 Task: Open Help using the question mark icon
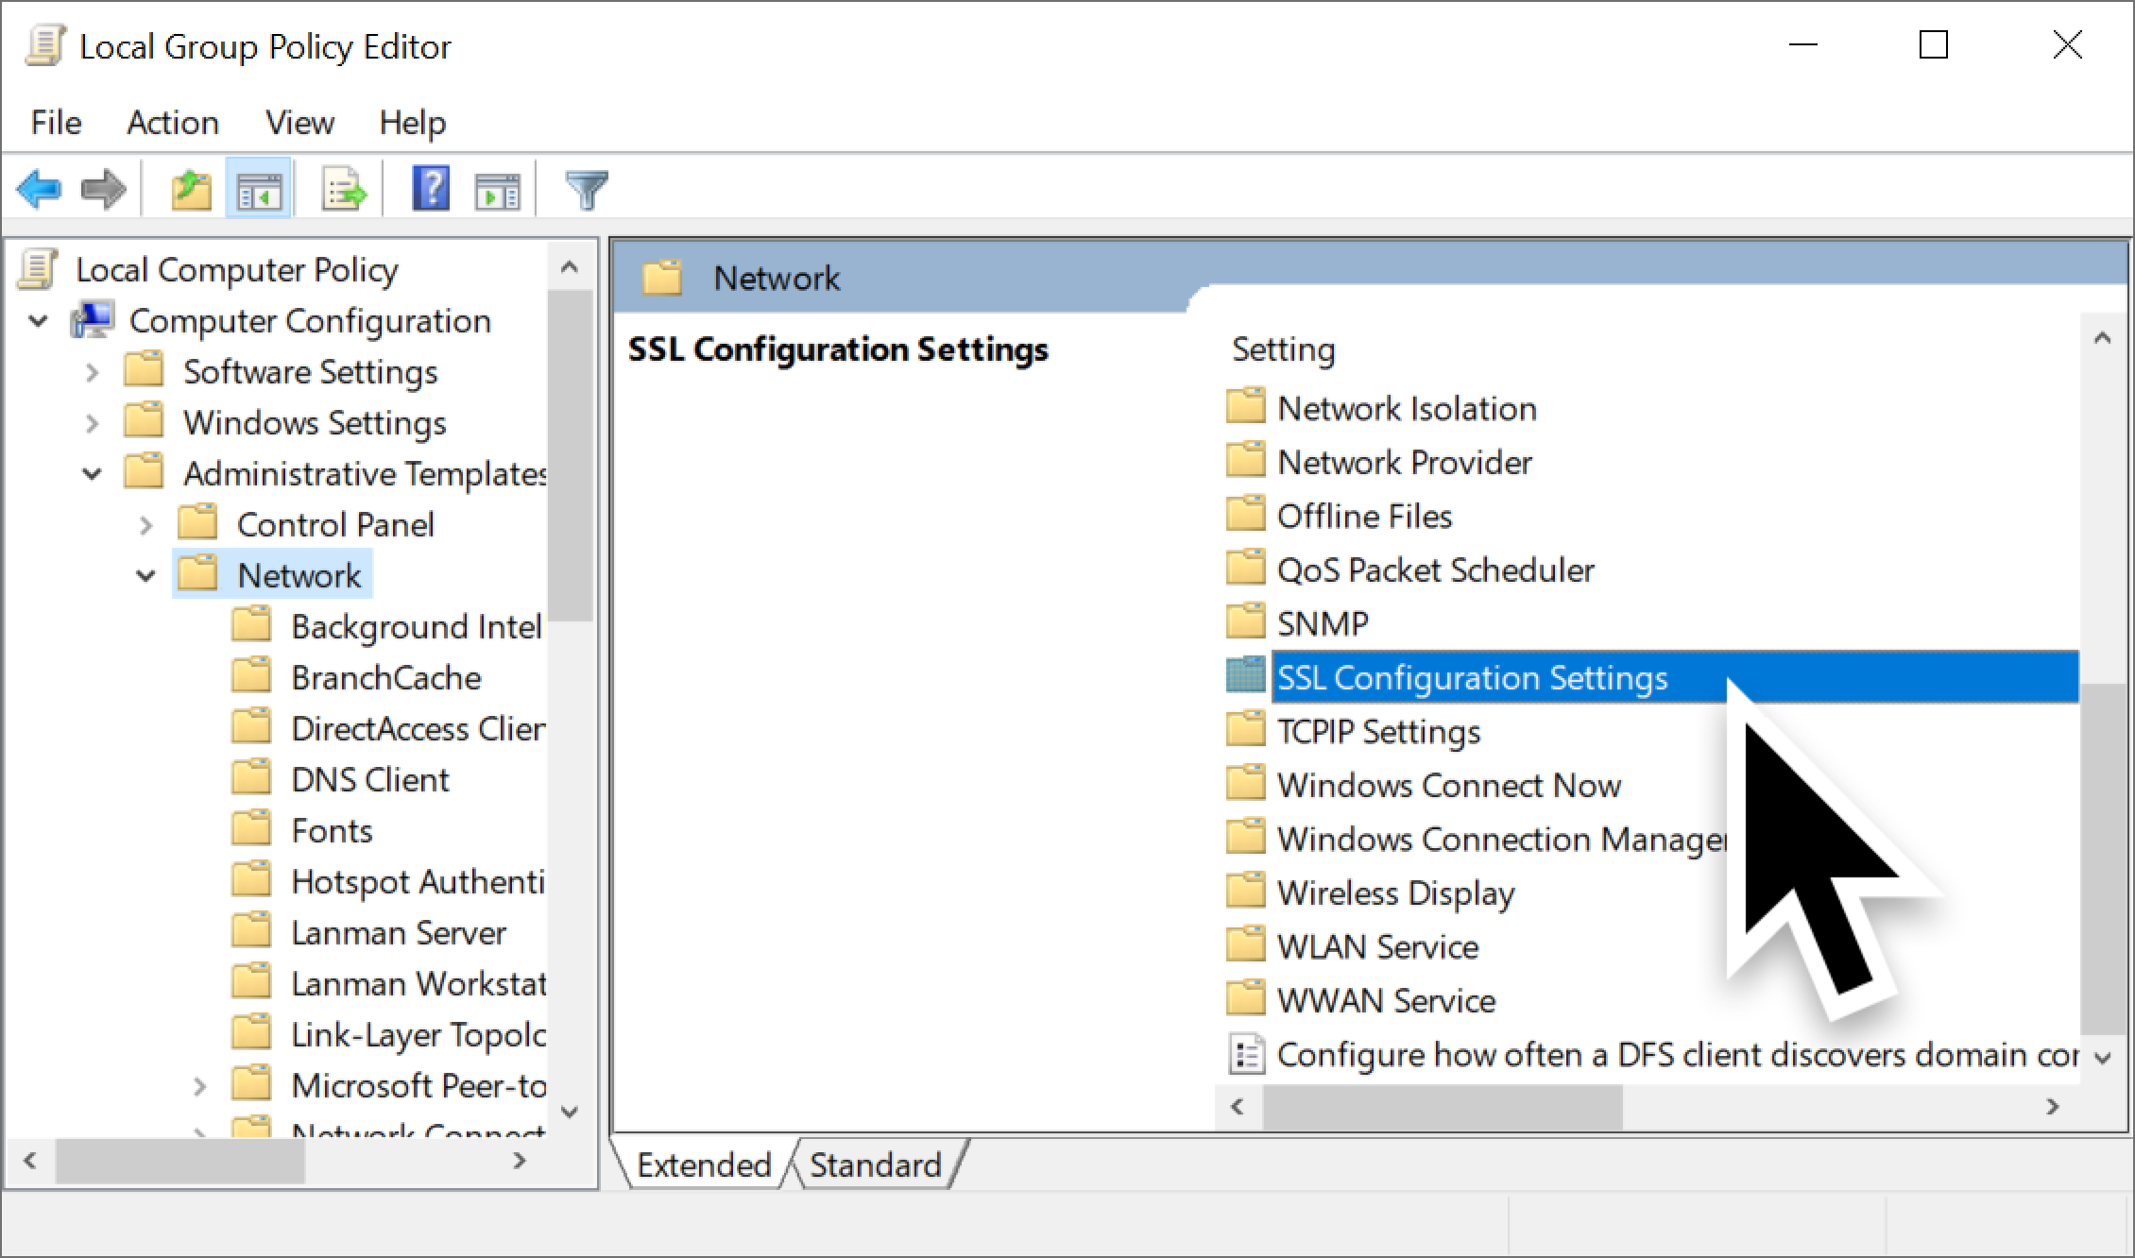coord(430,188)
